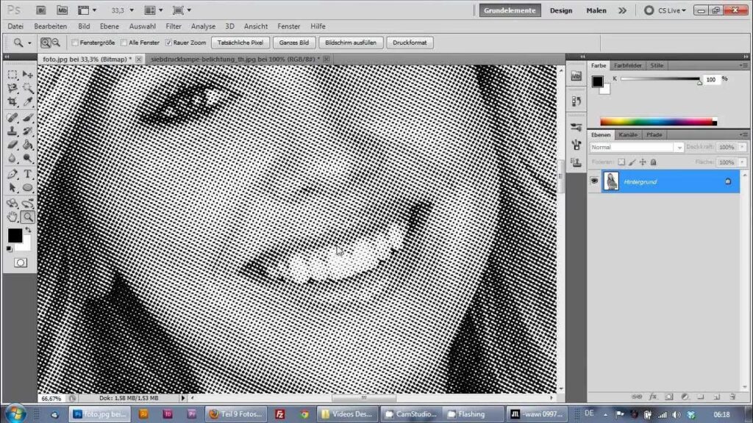Enable the Fenstergröße checkbox
753x423 pixels.
(x=75, y=43)
